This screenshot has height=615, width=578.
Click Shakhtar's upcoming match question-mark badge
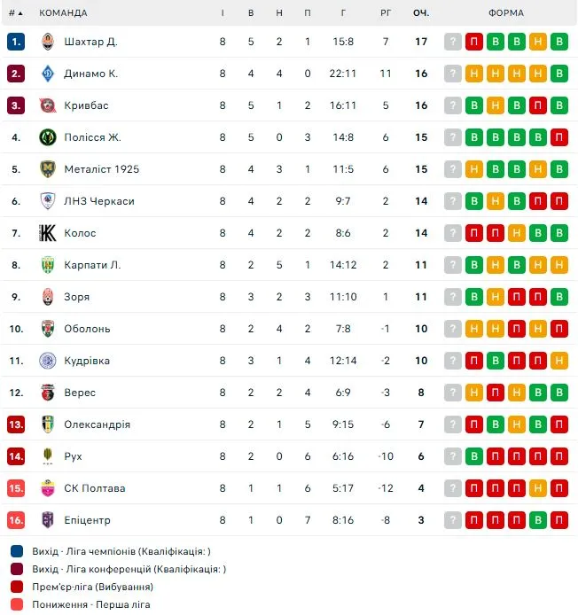[x=453, y=42]
